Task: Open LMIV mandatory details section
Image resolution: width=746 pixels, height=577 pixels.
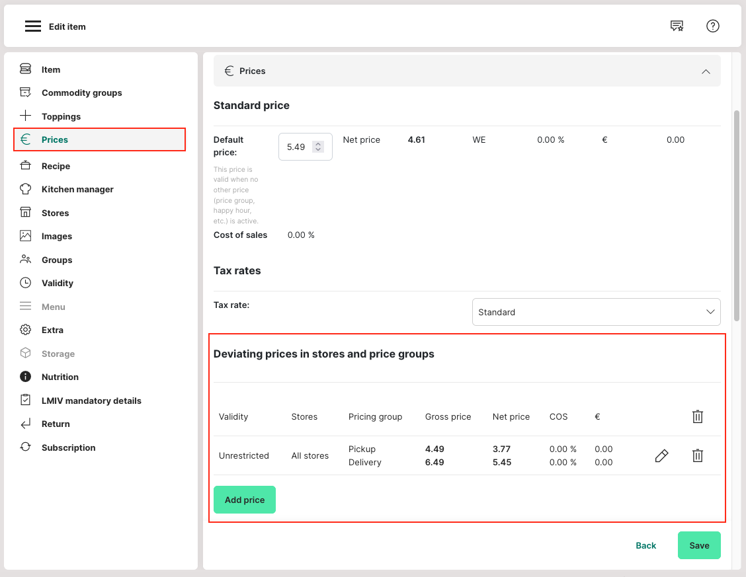Action: pyautogui.click(x=91, y=401)
